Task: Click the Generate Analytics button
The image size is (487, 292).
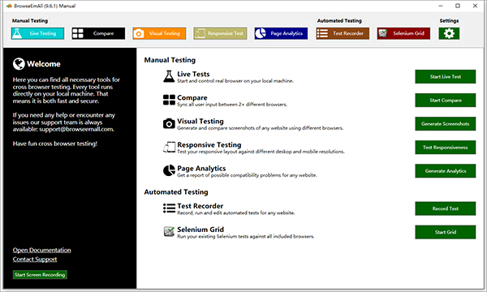Action: tap(446, 171)
